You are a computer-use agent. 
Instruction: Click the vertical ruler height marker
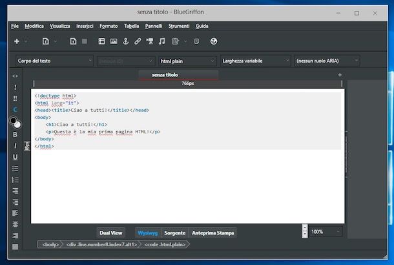coord(27,146)
